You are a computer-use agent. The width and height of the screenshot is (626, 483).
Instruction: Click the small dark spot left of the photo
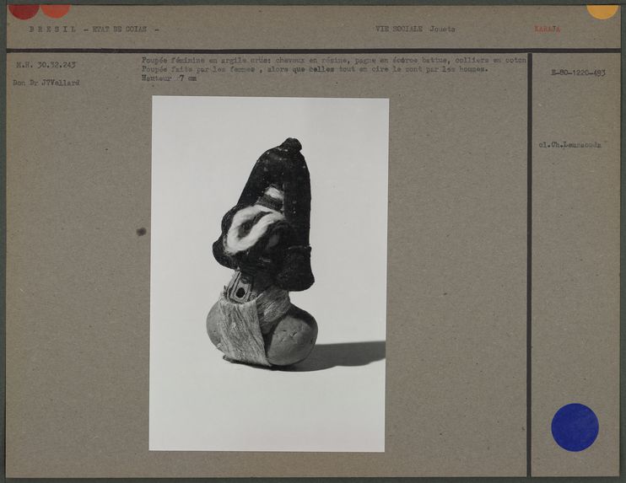(141, 232)
